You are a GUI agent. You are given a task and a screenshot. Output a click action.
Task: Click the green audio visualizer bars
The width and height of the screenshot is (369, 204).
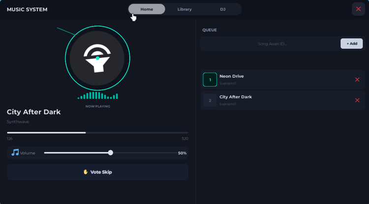pos(98,95)
